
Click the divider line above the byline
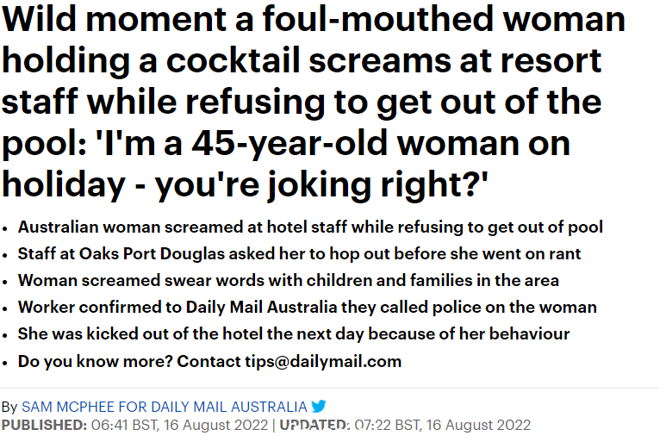point(329,388)
